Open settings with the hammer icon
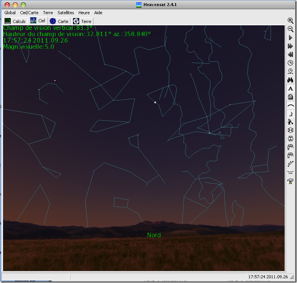297x283 pixels. pos(291,181)
